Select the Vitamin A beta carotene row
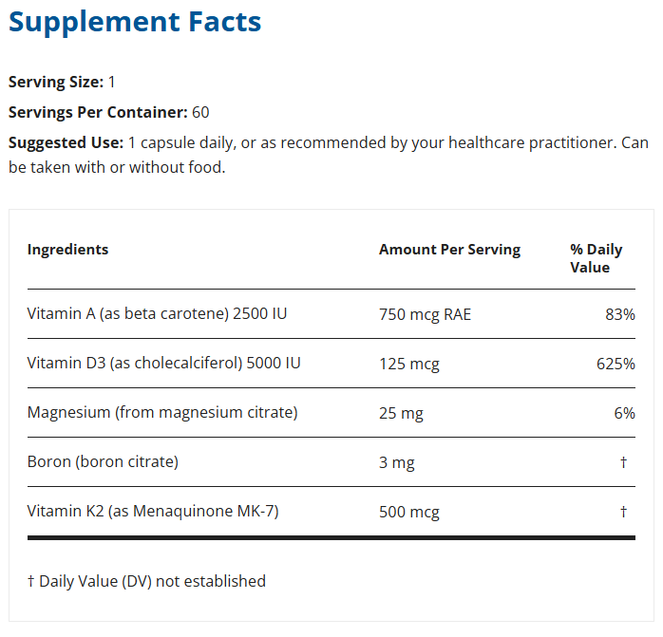The height and width of the screenshot is (637, 663). [157, 314]
